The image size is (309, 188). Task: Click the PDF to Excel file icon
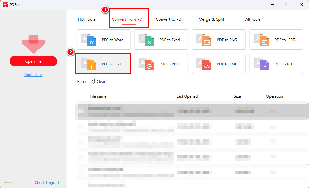[x=146, y=40]
